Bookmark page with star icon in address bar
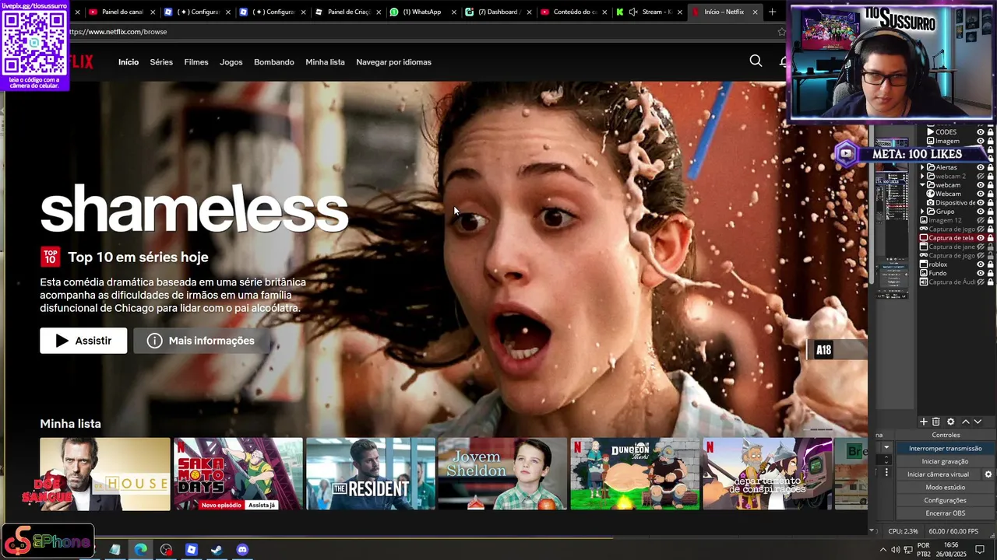The height and width of the screenshot is (560, 997). tap(781, 32)
